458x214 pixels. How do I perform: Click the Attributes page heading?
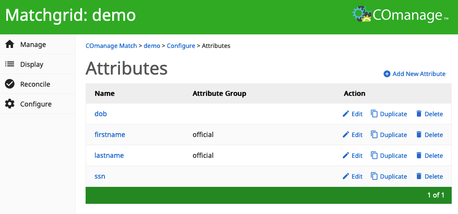[x=127, y=68]
